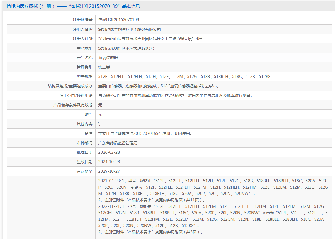Screen dimensions: 335x239
Task: Click the 结构及组成/主要组成成分 label
Action: pyautogui.click(x=70, y=86)
